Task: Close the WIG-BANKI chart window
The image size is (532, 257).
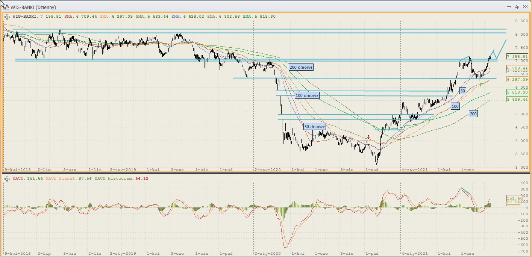Action: pyautogui.click(x=525, y=7)
